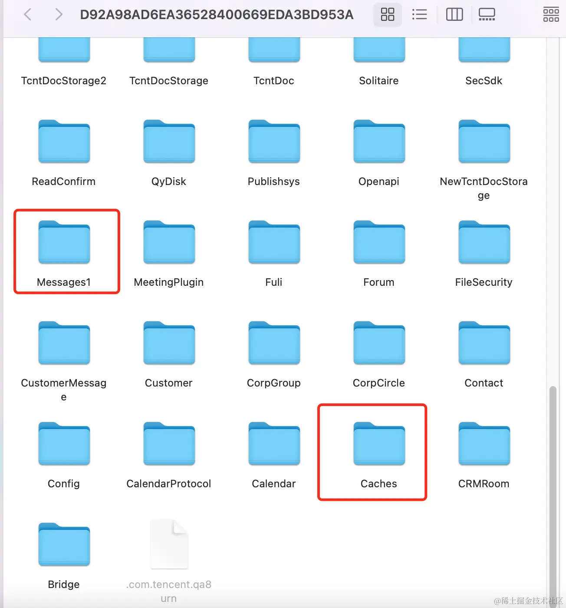Screen dimensions: 566x608
Task: Click the "Bridge" folder name label
Action: pyautogui.click(x=64, y=585)
